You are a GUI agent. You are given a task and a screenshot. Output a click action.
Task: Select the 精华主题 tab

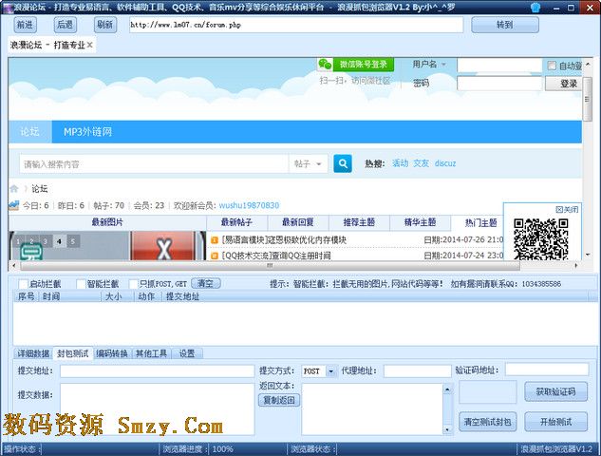click(x=420, y=222)
